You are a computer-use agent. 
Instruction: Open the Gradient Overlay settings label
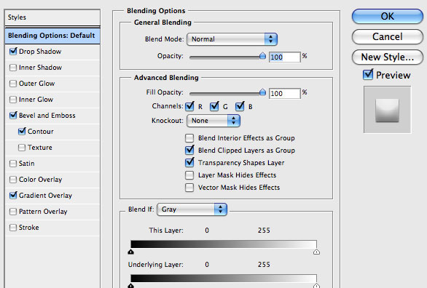click(45, 196)
